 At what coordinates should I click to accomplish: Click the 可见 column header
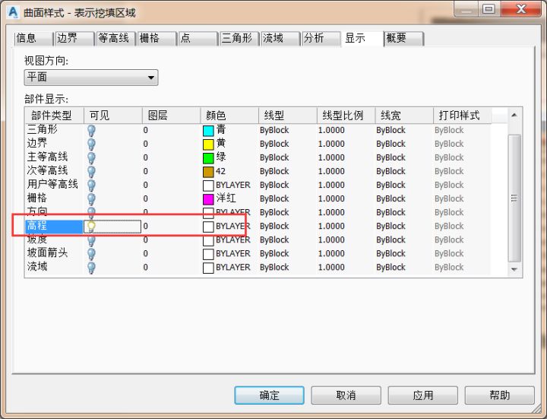coord(113,116)
